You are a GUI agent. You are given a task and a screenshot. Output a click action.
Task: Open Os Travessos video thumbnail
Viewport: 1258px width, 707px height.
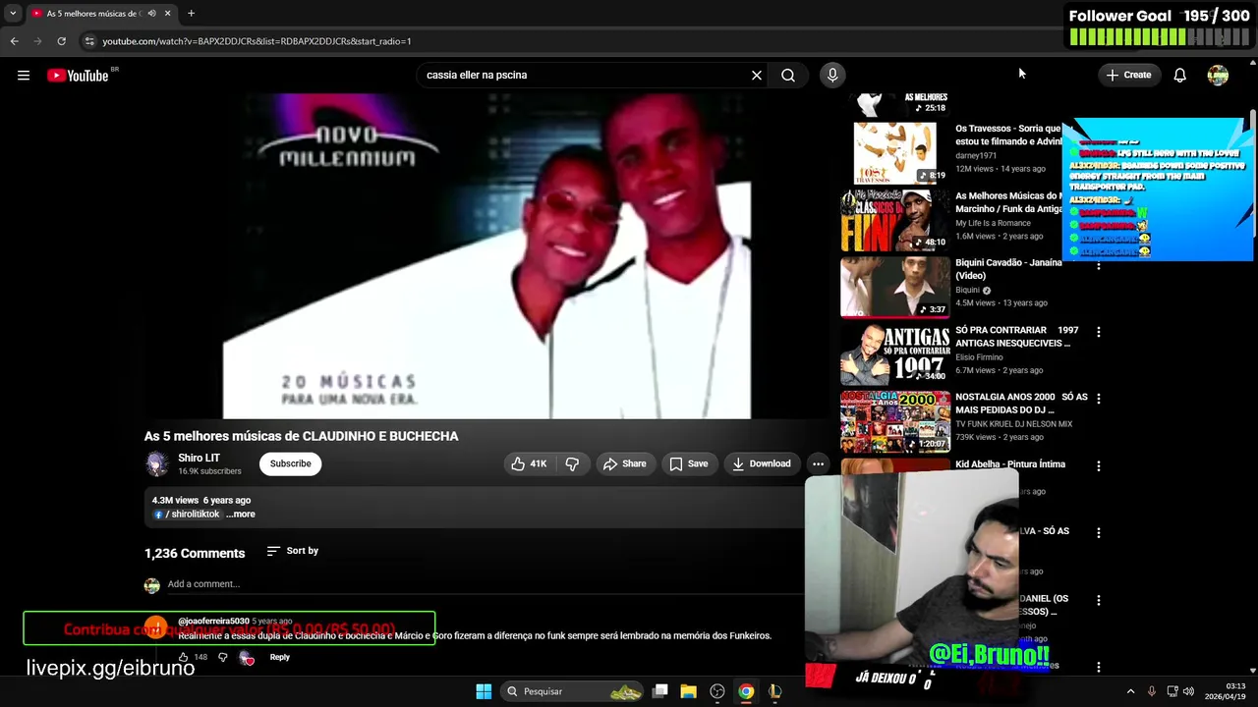point(895,153)
